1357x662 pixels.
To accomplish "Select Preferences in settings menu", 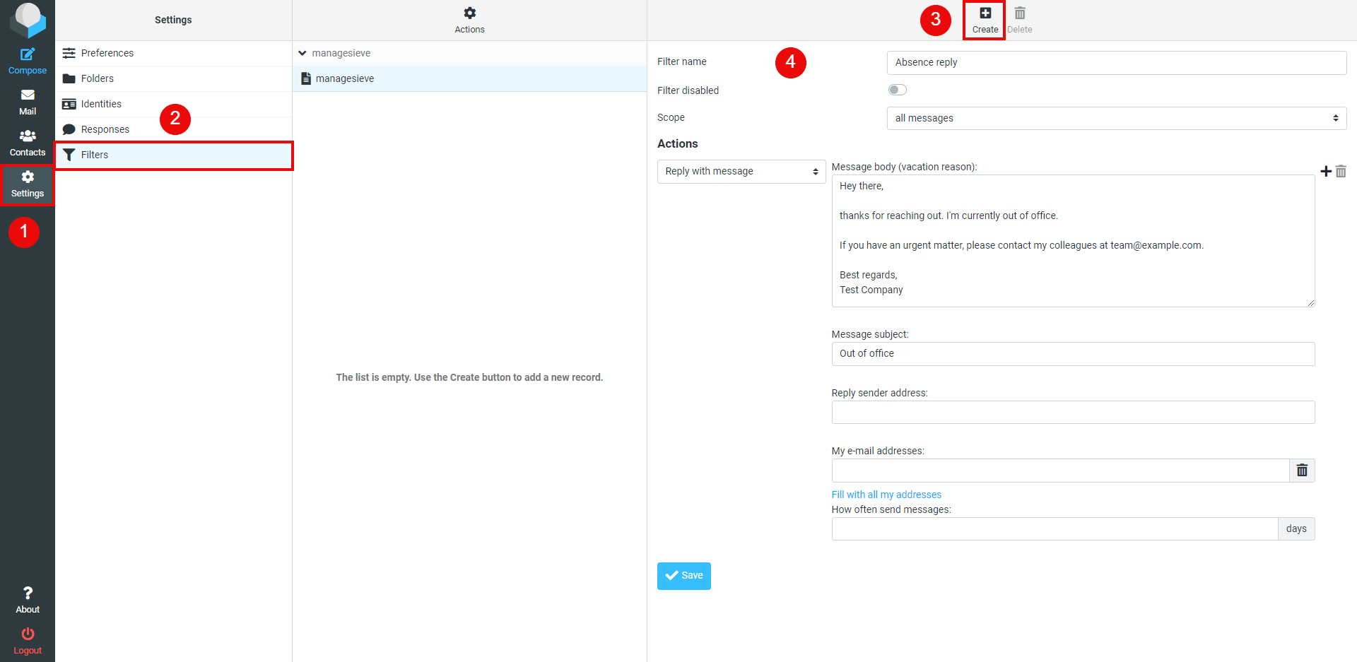I will pyautogui.click(x=107, y=53).
